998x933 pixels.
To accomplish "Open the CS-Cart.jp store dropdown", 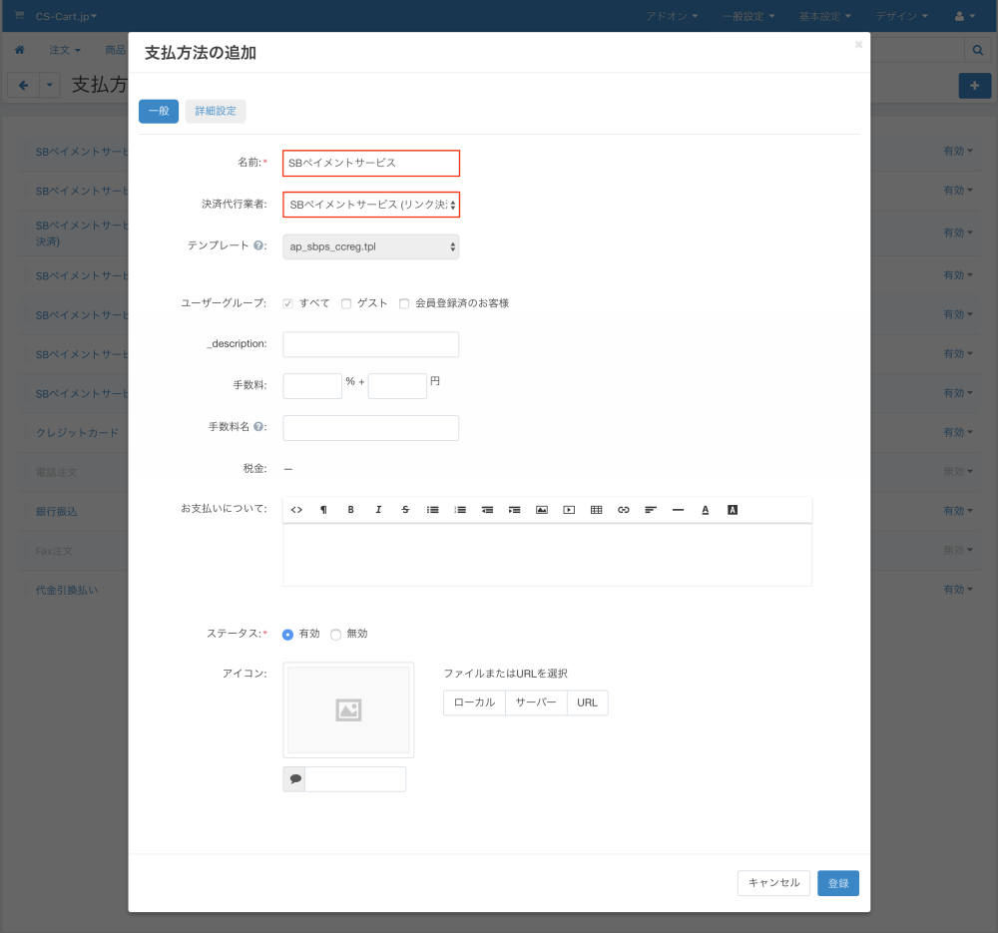I will pyautogui.click(x=66, y=17).
